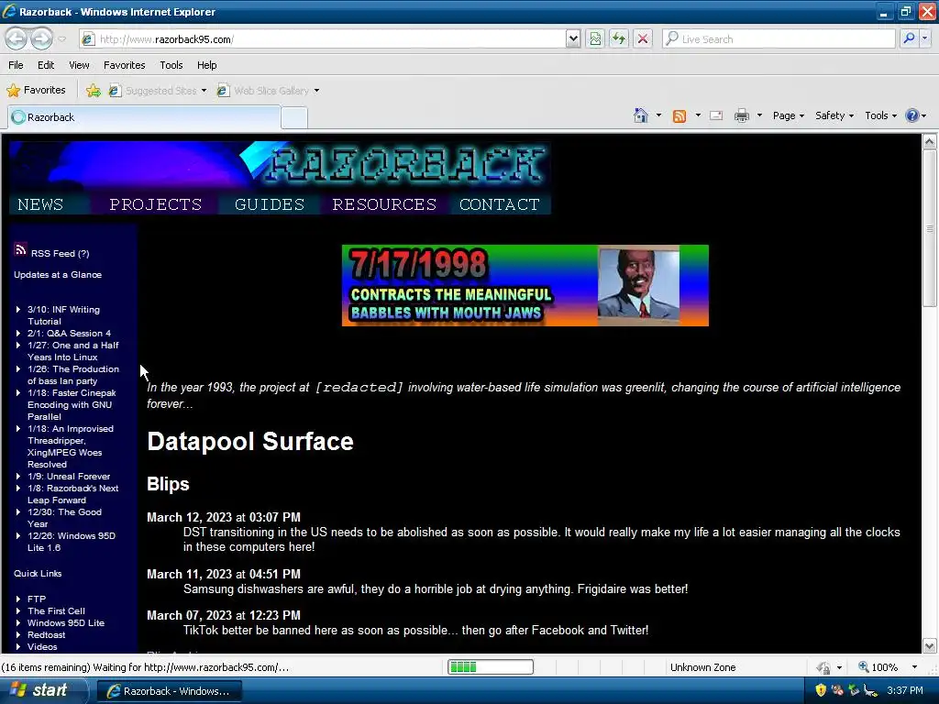This screenshot has width=939, height=704.
Task: Open the search provider dropdown arrow
Action: coord(925,38)
